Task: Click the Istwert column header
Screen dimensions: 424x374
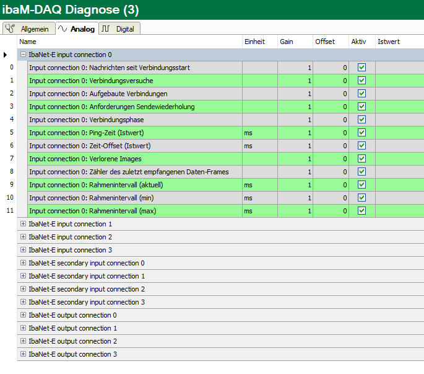Action: pyautogui.click(x=400, y=42)
